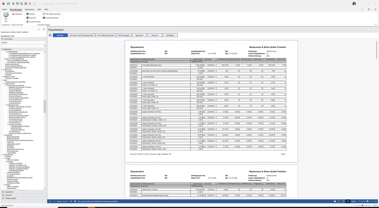Viewport: 379px width, 208px height.
Task: Click Drucken mit Druckerauswahl
Action: coord(81,35)
